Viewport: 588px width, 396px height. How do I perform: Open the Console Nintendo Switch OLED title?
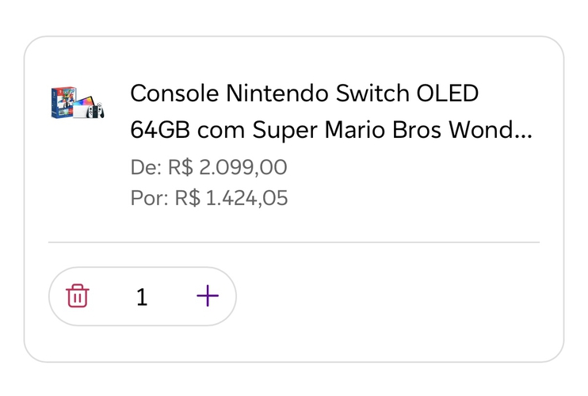304,94
